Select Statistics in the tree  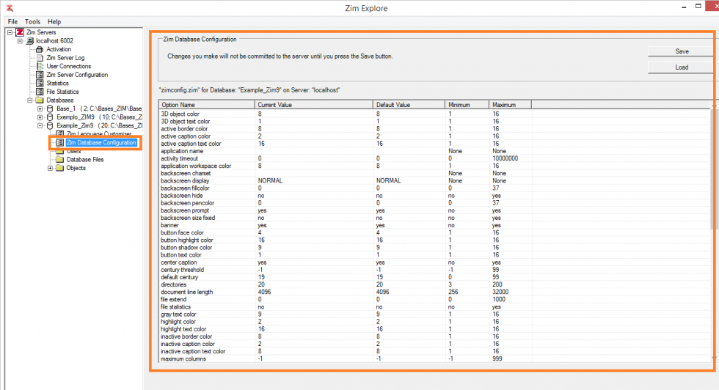pyautogui.click(x=57, y=83)
